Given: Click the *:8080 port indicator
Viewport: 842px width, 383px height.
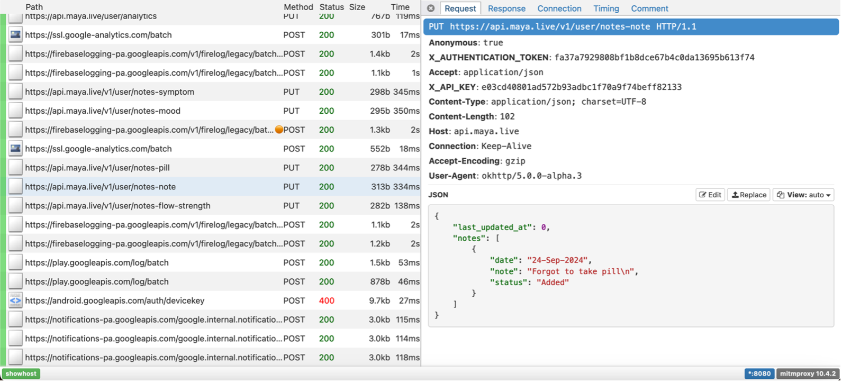Looking at the screenshot, I should [x=759, y=373].
